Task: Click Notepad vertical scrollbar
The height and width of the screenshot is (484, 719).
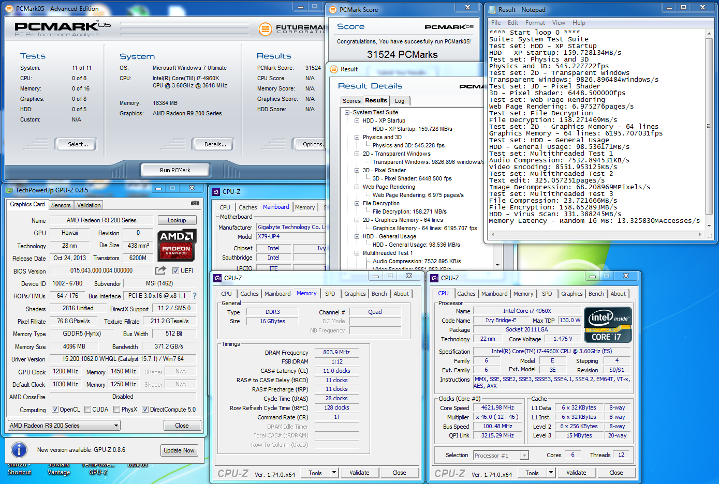Action: point(709,129)
